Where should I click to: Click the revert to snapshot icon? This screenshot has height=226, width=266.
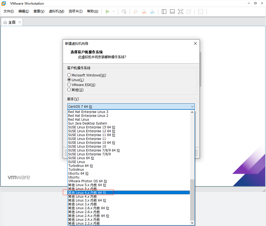click(144, 12)
